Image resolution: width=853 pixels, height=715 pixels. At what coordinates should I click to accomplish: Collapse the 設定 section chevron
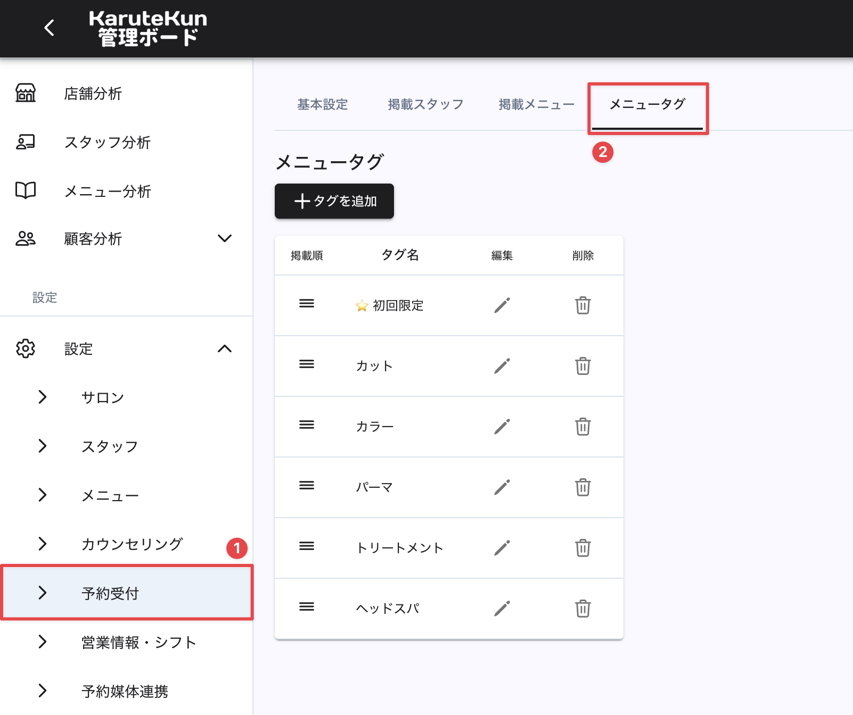coord(225,349)
